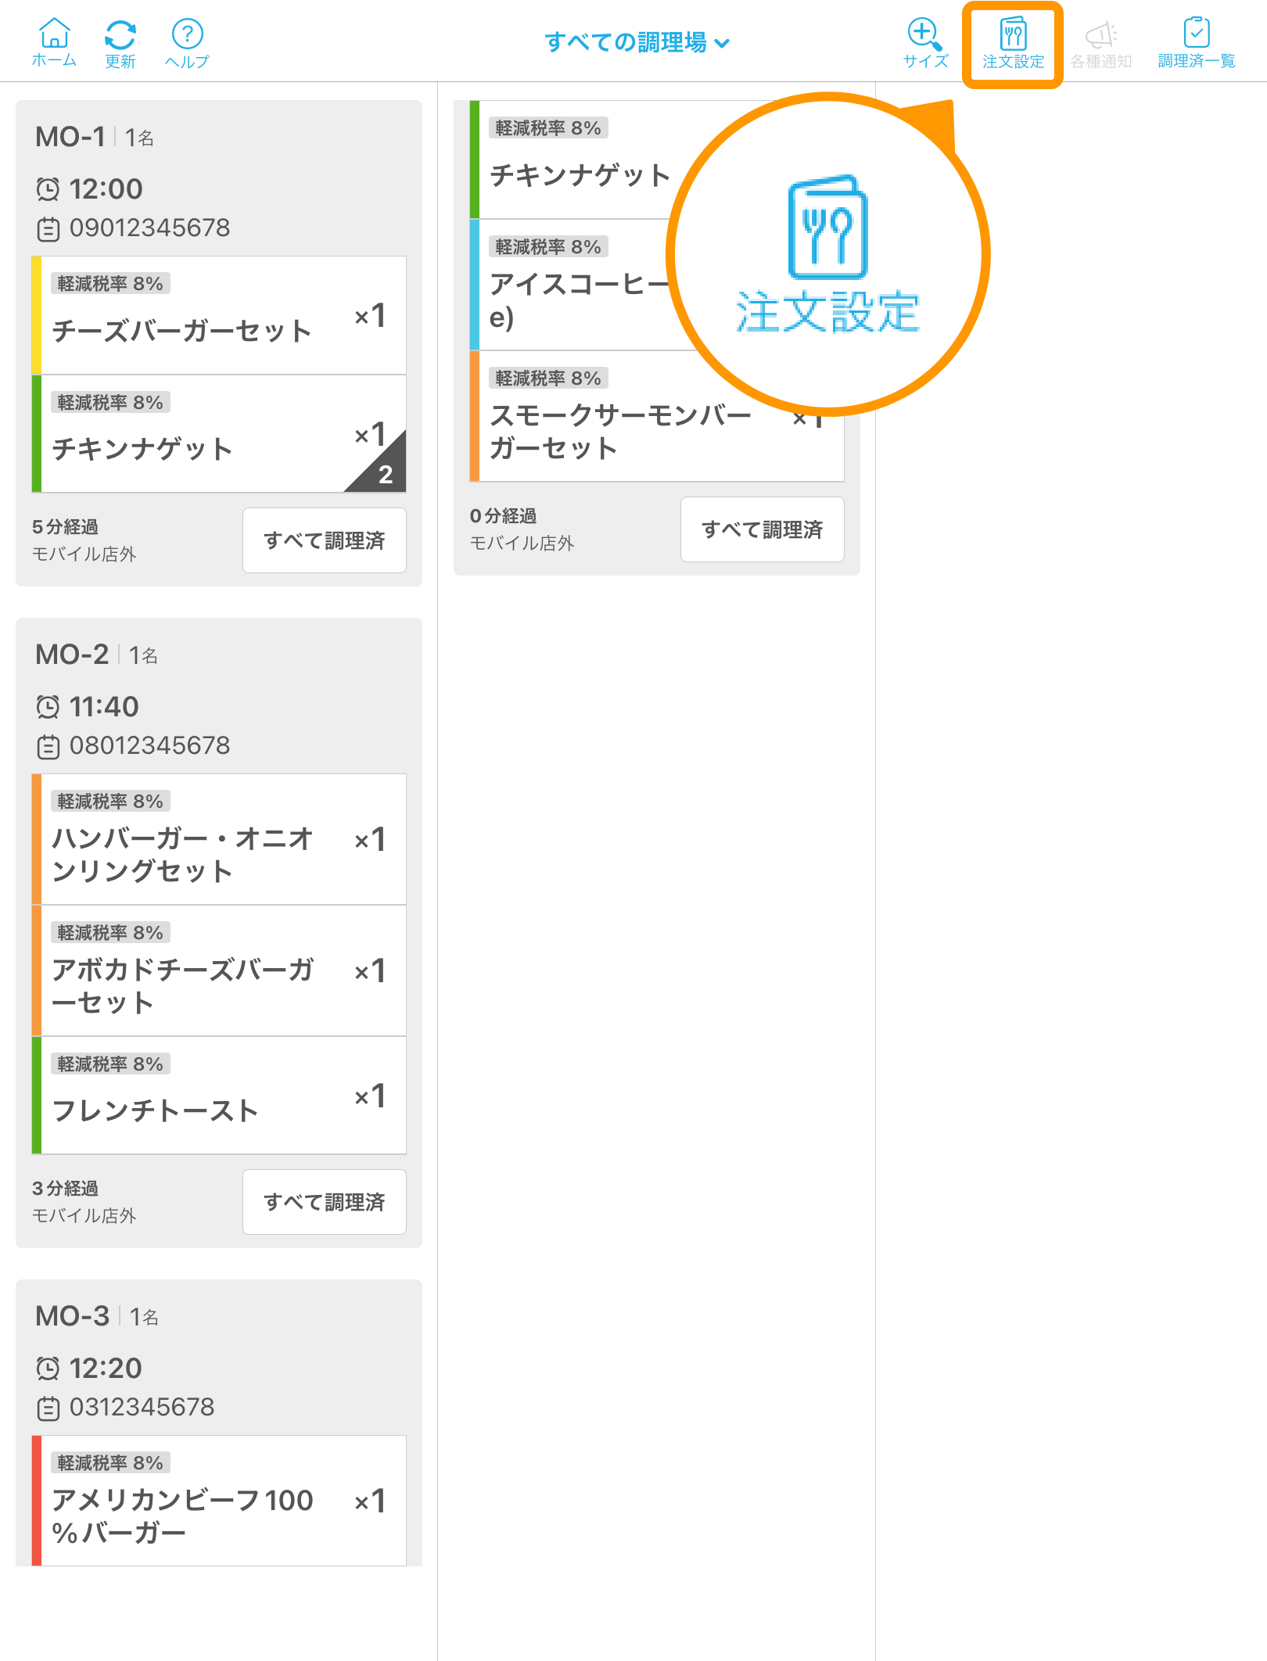The width and height of the screenshot is (1267, 1661).
Task: Tap phone number 0312345678
Action: pyautogui.click(x=142, y=1407)
